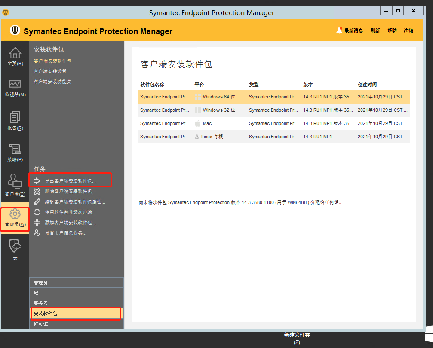Image resolution: width=433 pixels, height=348 pixels.
Task: Sort by 创建时间 column header
Action: (367, 85)
